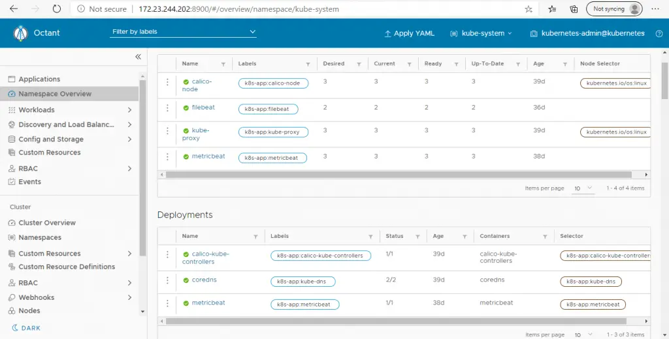Click Deployments table horizontal scrollbar

396,321
